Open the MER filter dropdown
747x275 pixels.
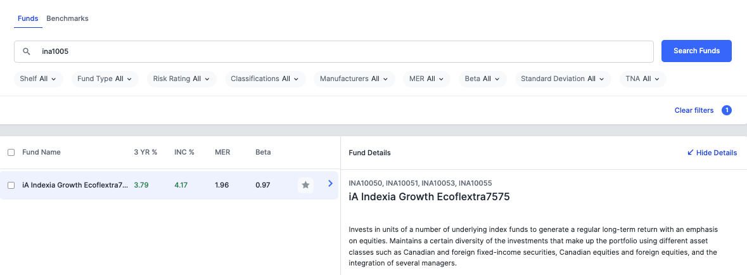point(426,79)
